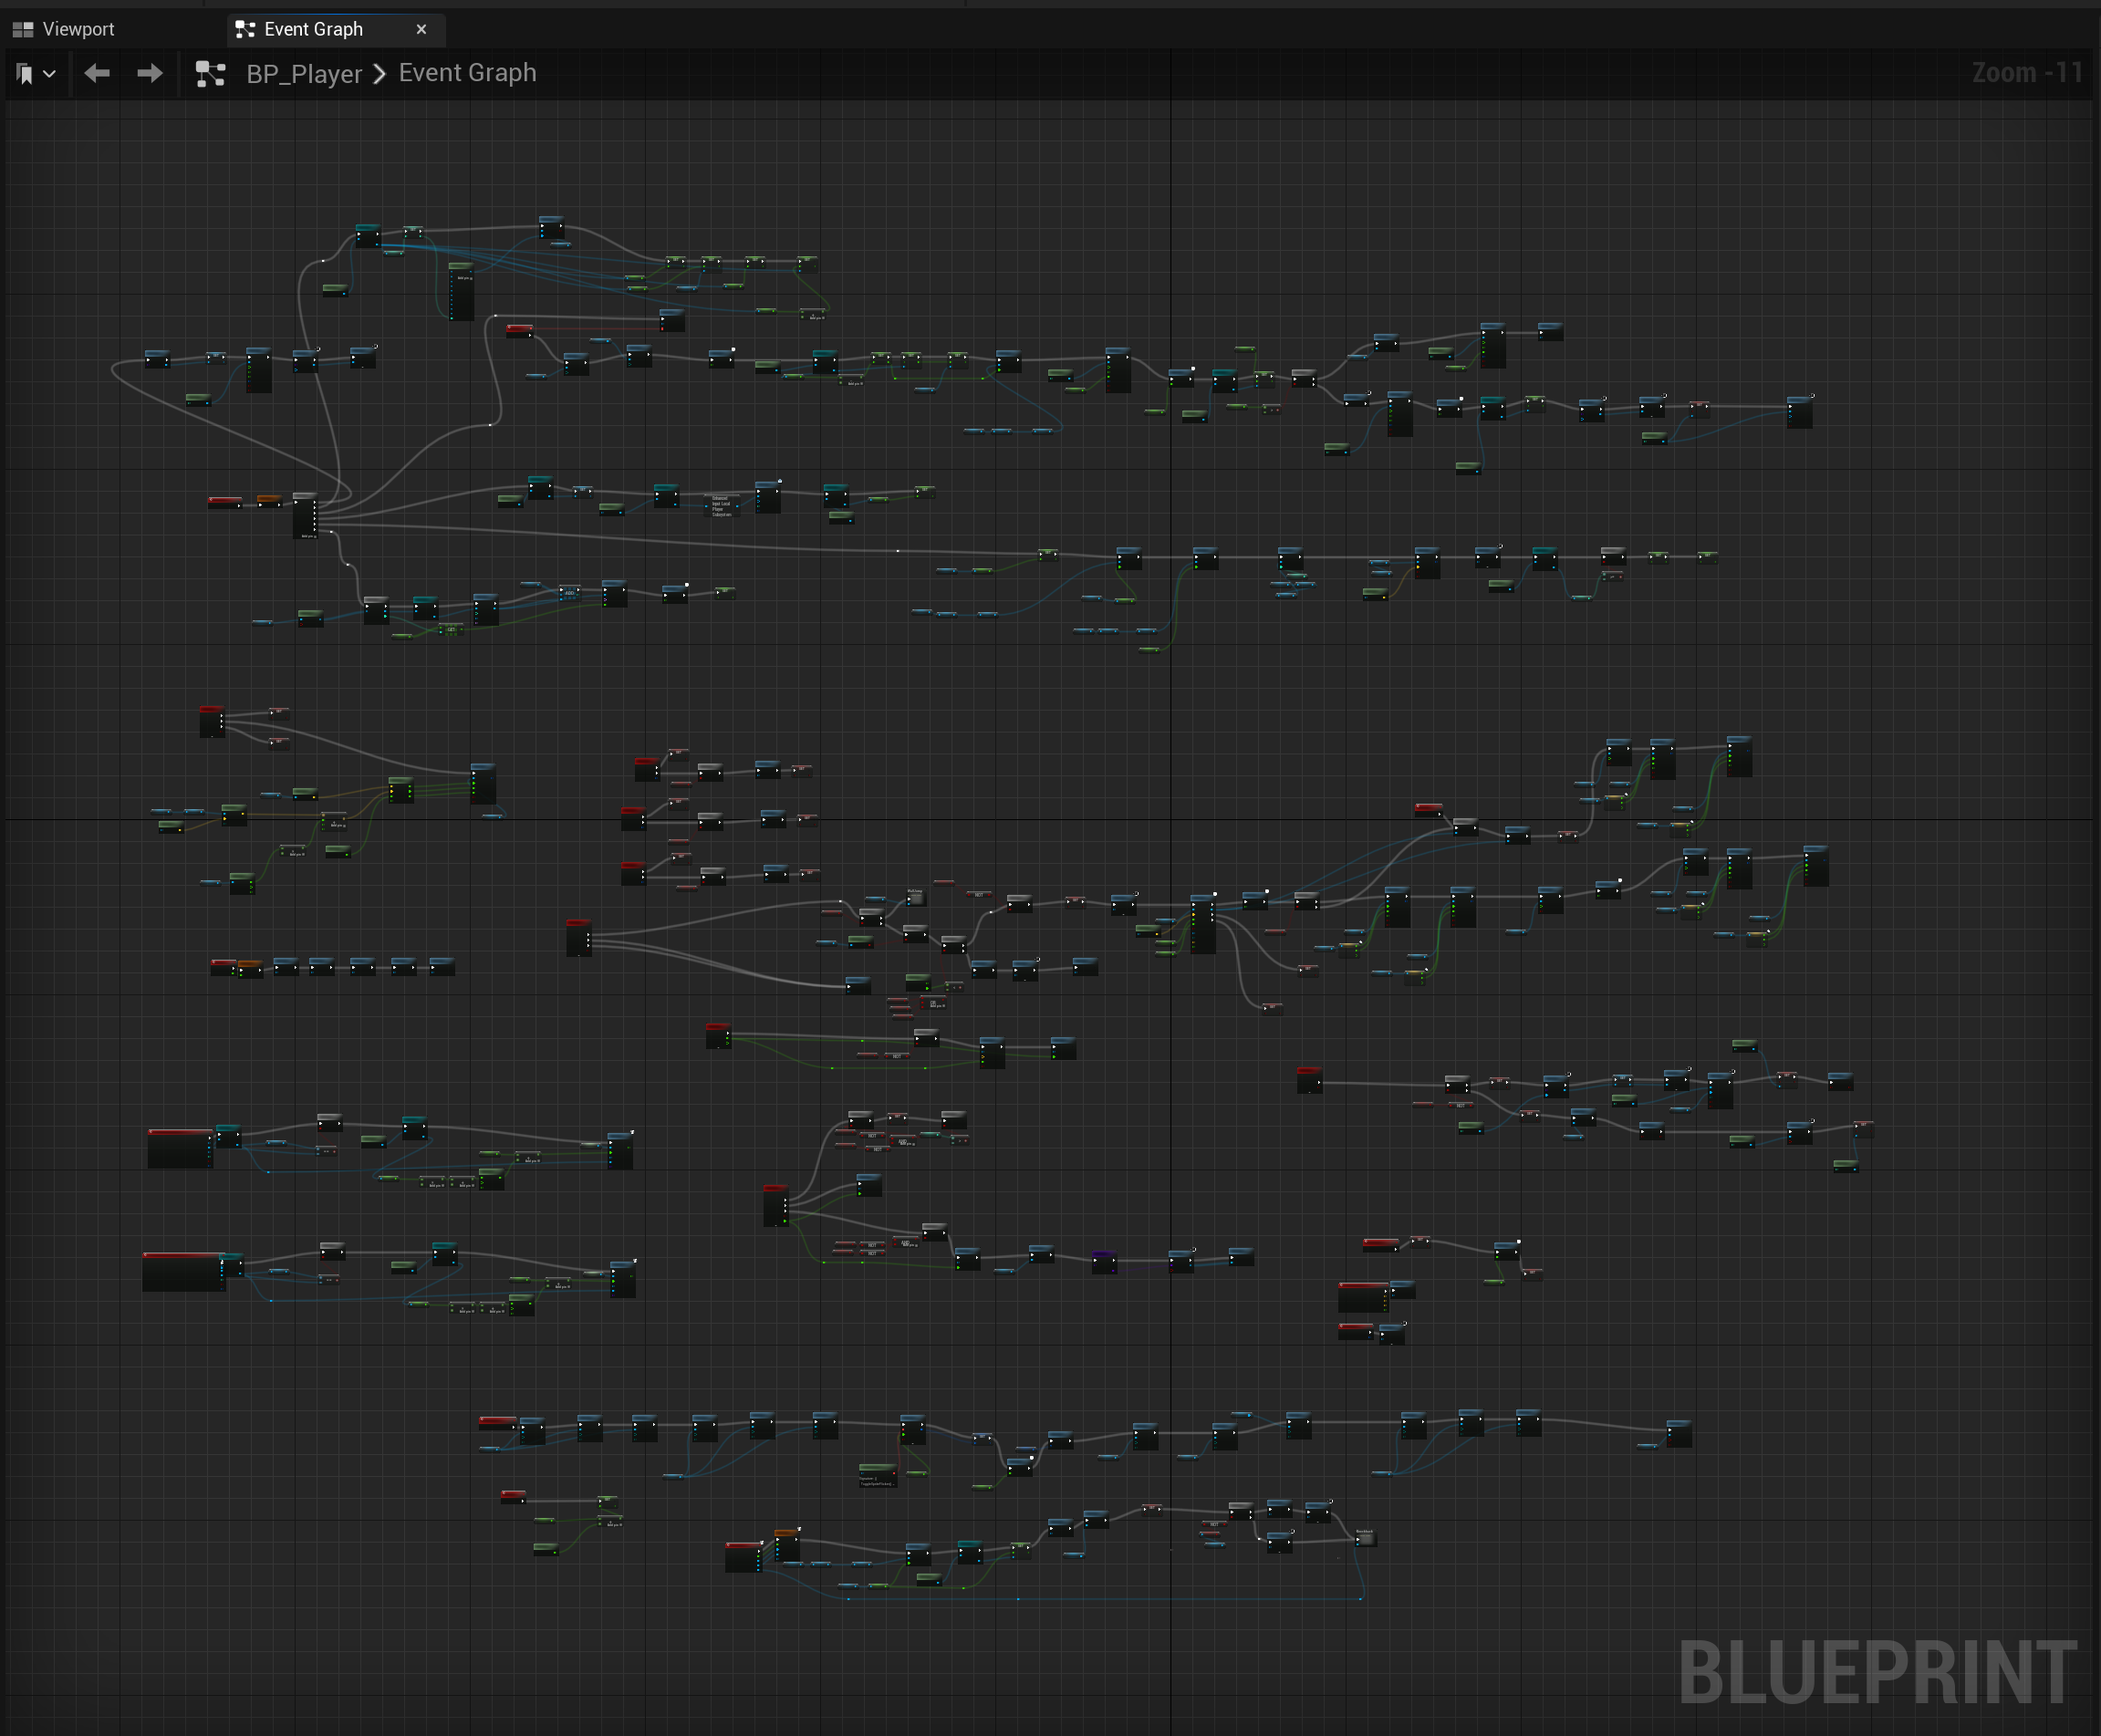The image size is (2101, 1736).
Task: Switch to the Viewport tab
Action: pyautogui.click(x=77, y=29)
